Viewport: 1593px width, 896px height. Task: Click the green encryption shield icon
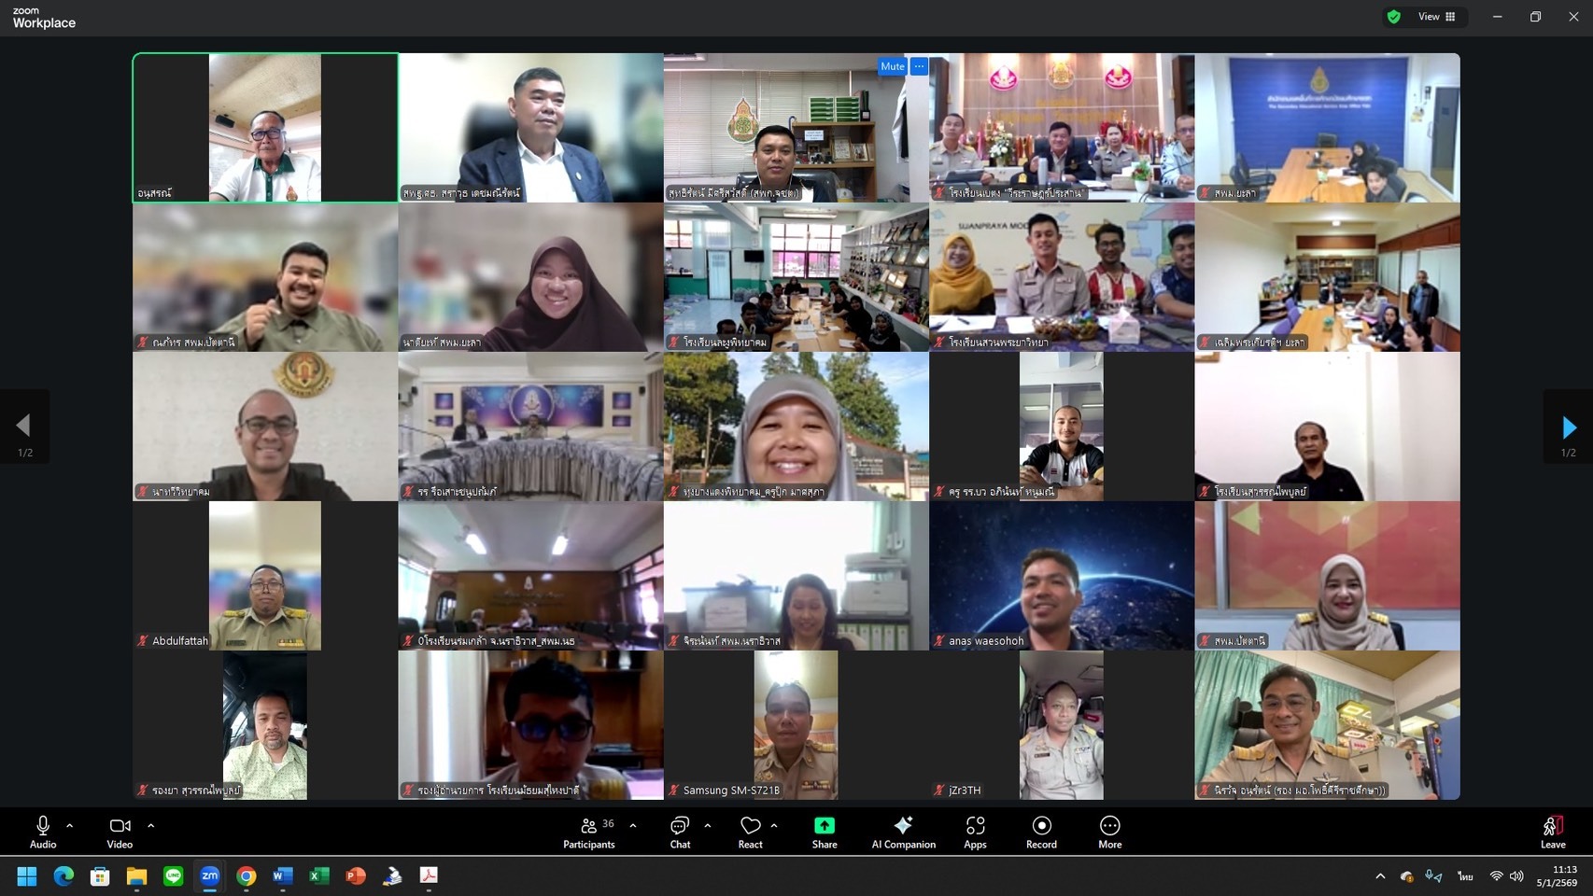[1393, 17]
